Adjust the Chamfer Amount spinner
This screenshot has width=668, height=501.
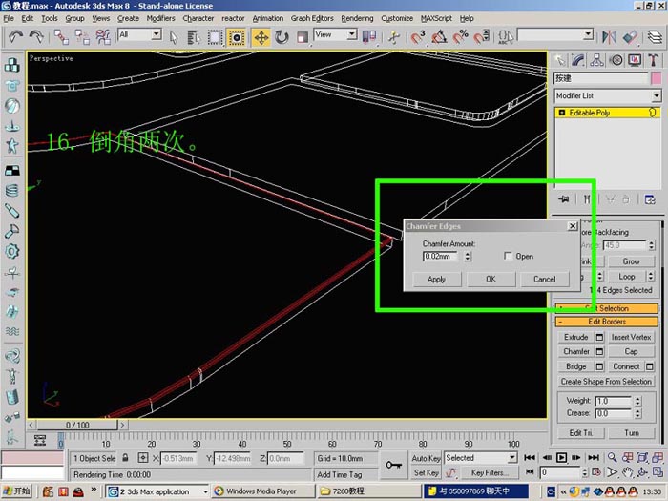pos(468,257)
